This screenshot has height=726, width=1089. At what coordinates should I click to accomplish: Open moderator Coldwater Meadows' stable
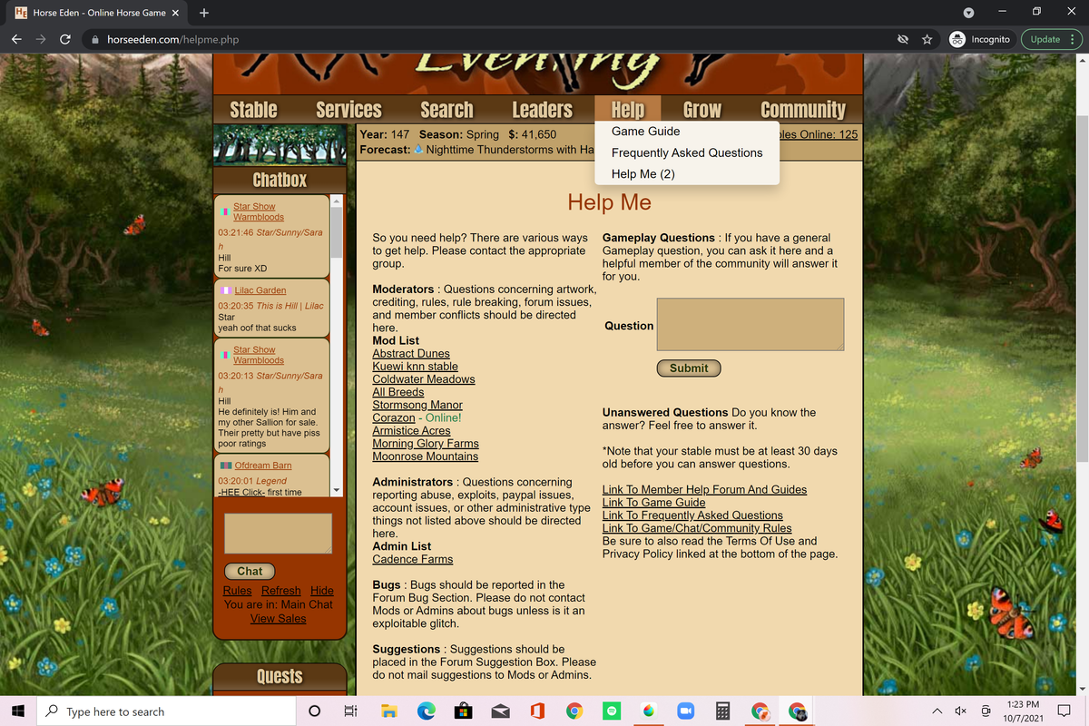[424, 379]
